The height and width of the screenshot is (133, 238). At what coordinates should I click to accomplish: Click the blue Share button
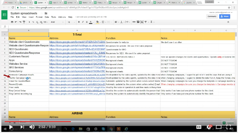224,16
